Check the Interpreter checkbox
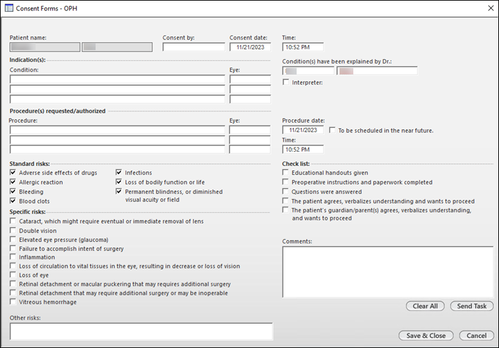This screenshot has width=499, height=348. tap(286, 82)
